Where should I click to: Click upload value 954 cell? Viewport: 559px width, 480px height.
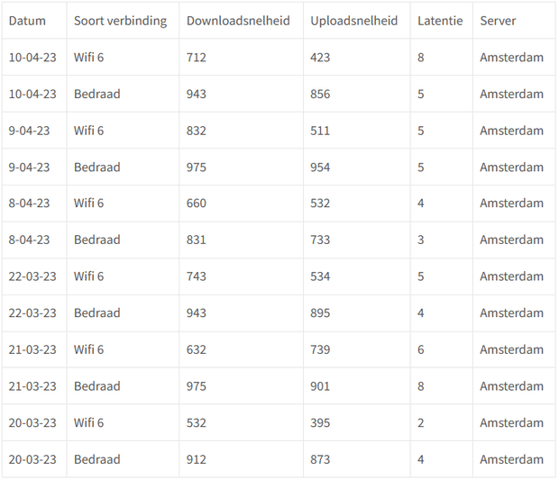click(x=356, y=168)
